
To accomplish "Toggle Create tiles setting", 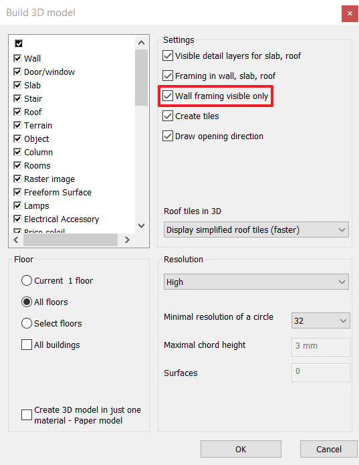I will (x=168, y=116).
